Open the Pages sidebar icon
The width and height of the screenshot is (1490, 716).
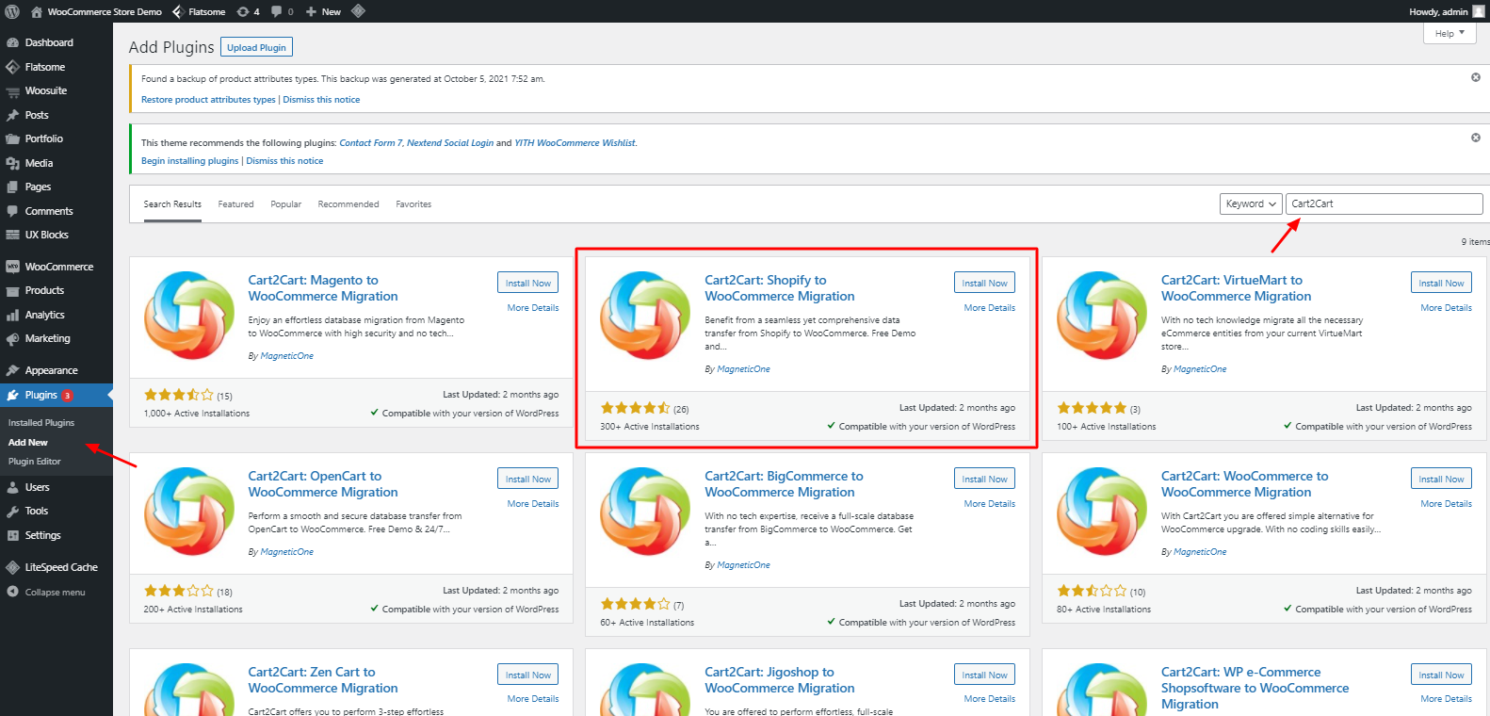point(13,187)
